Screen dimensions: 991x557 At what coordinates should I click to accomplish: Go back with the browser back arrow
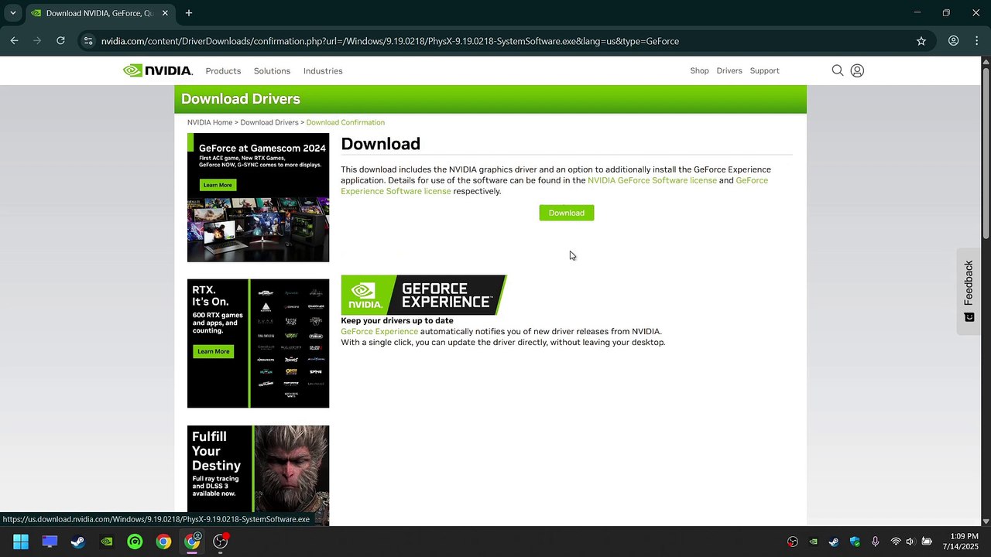point(15,41)
